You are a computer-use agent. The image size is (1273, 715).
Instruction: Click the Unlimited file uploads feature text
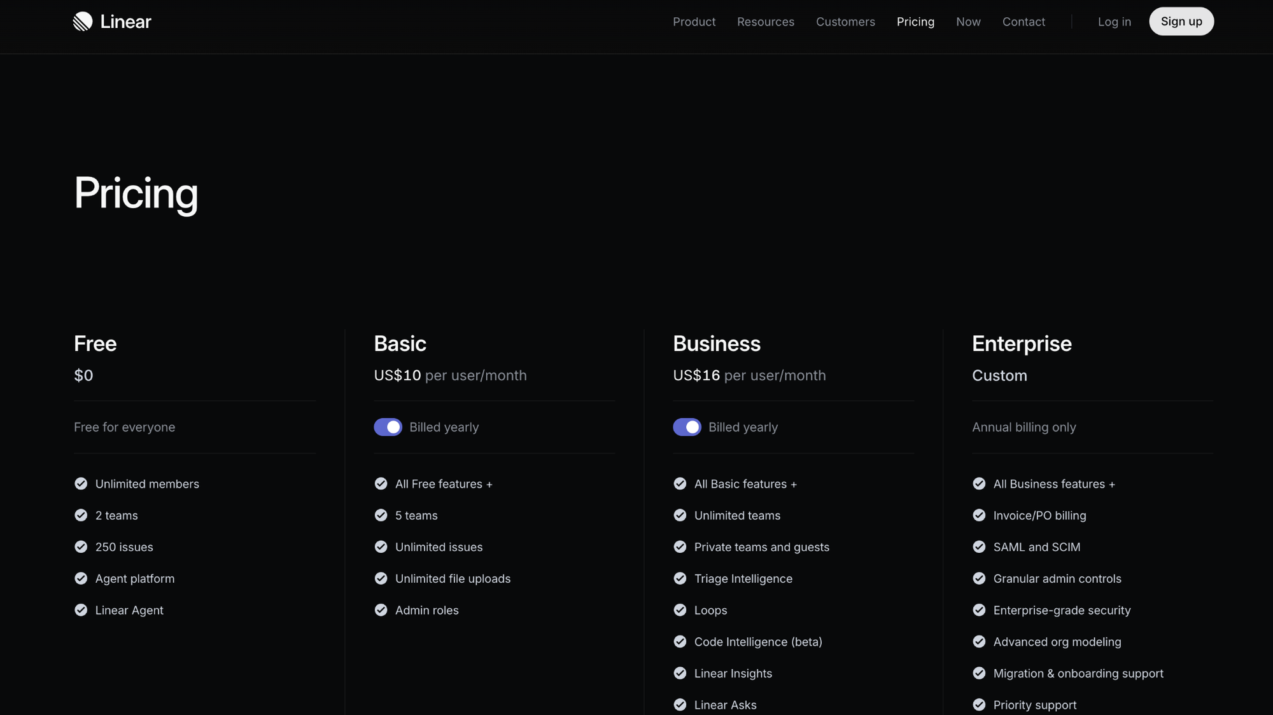pos(453,578)
